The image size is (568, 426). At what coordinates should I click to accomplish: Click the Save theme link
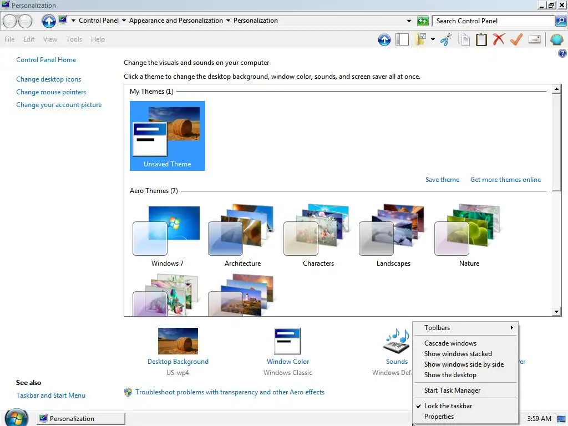coord(442,180)
